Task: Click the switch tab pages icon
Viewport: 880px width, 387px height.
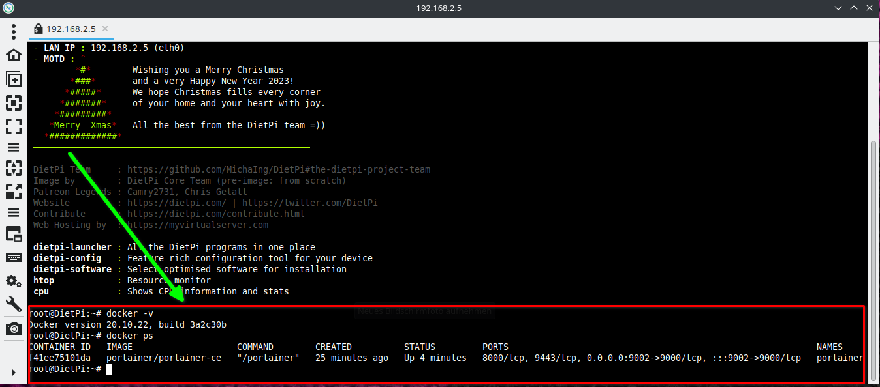Action: [14, 234]
